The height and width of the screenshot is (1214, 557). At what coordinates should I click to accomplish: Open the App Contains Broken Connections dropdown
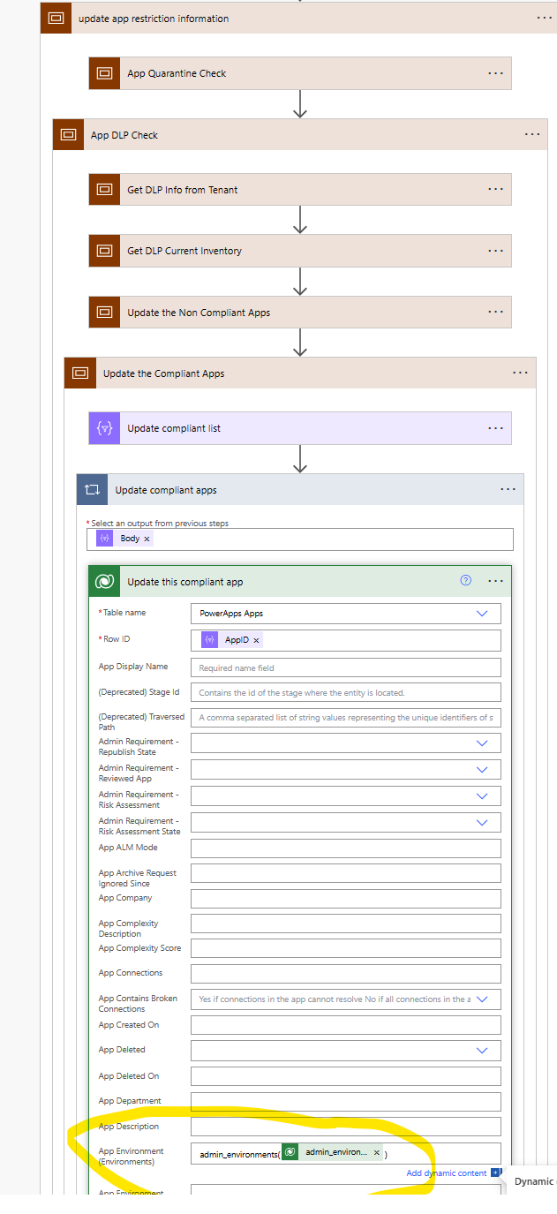(482, 999)
